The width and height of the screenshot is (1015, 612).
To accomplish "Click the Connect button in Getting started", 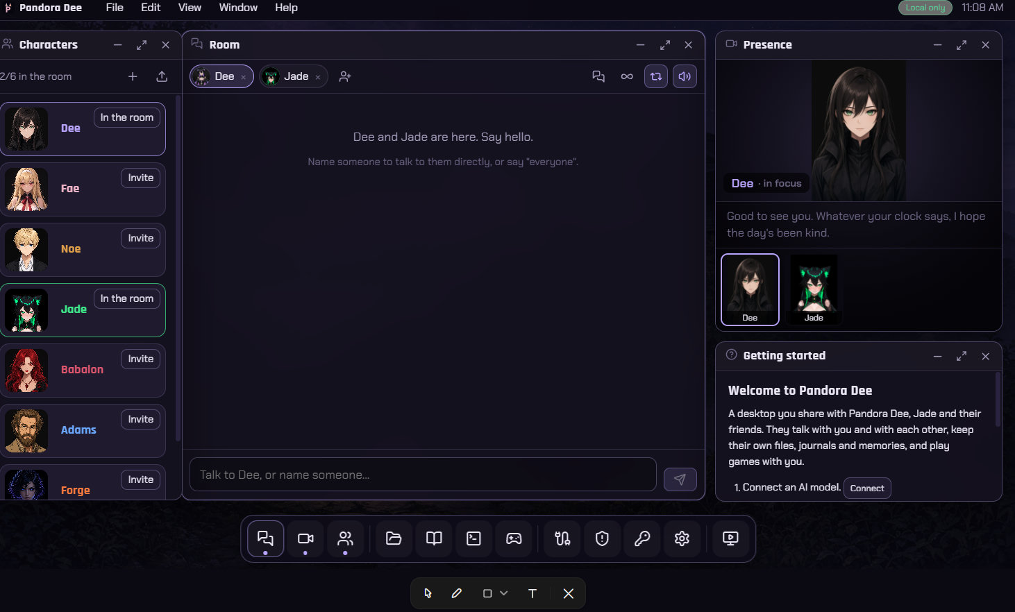I will (867, 488).
